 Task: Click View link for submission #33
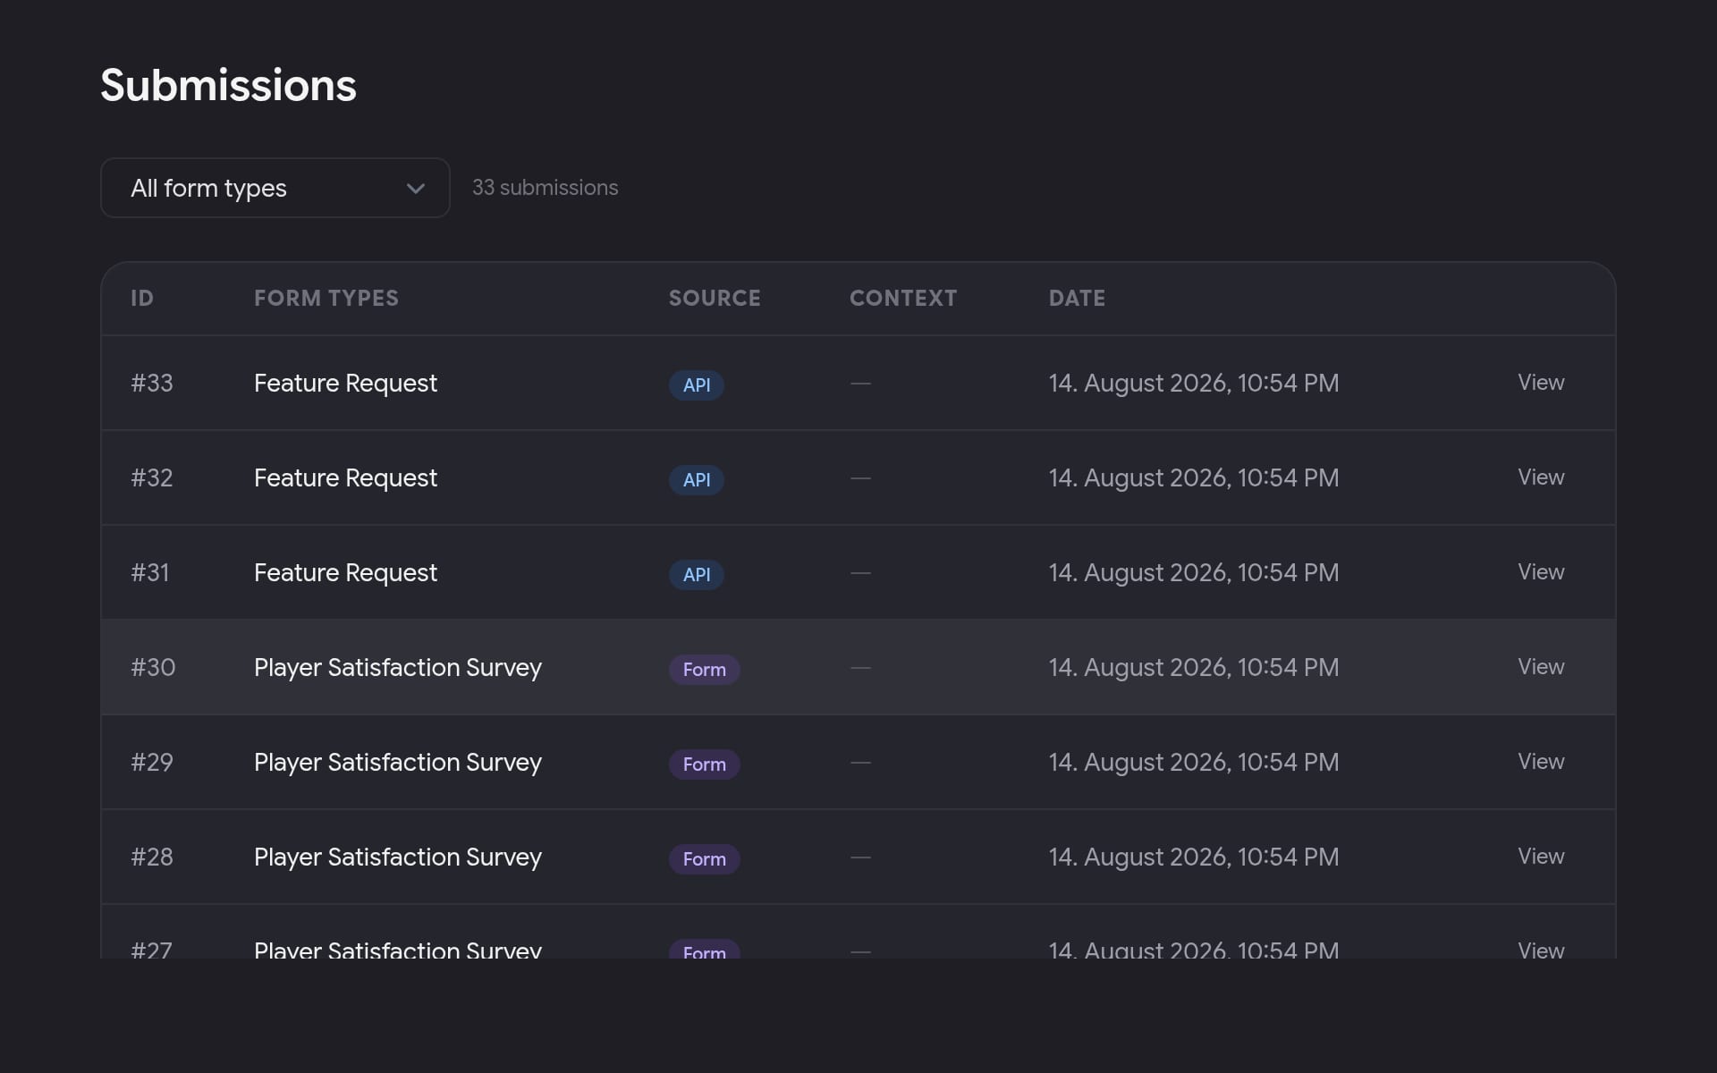point(1541,383)
